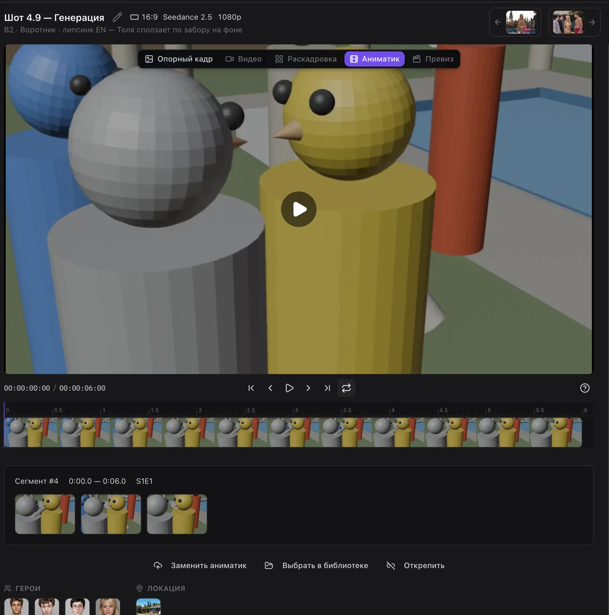
Task: Open the Превиз tab
Action: (x=433, y=59)
